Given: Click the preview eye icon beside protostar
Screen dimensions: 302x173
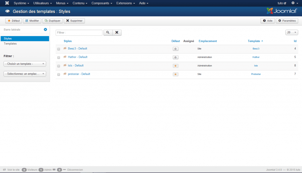Looking at the screenshot, I should pyautogui.click(x=65, y=74).
